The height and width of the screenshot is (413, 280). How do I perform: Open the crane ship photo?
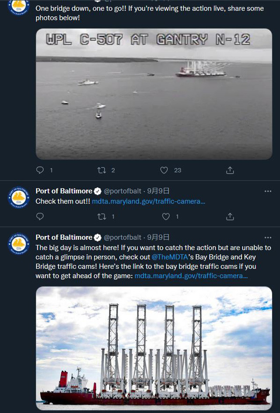tap(154, 349)
